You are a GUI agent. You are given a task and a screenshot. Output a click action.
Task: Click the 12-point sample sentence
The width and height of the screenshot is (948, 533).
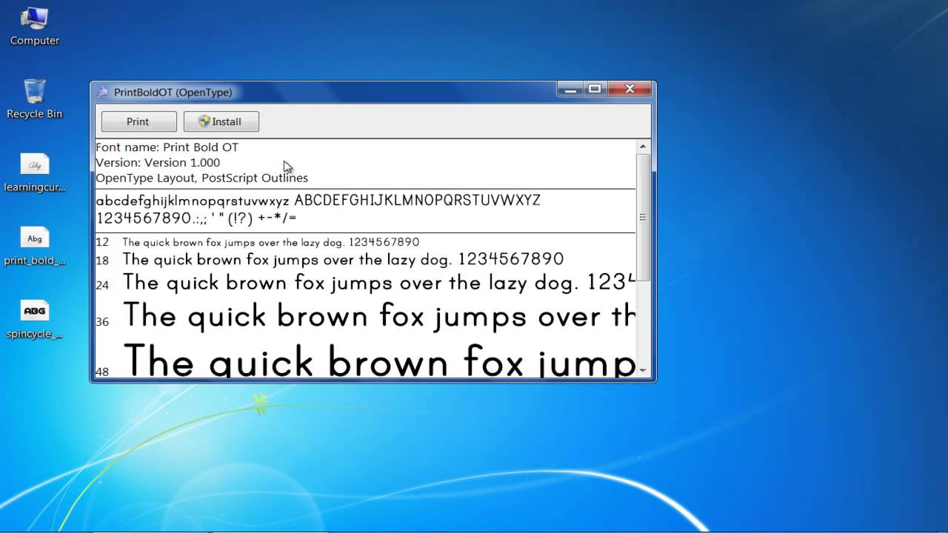click(271, 242)
